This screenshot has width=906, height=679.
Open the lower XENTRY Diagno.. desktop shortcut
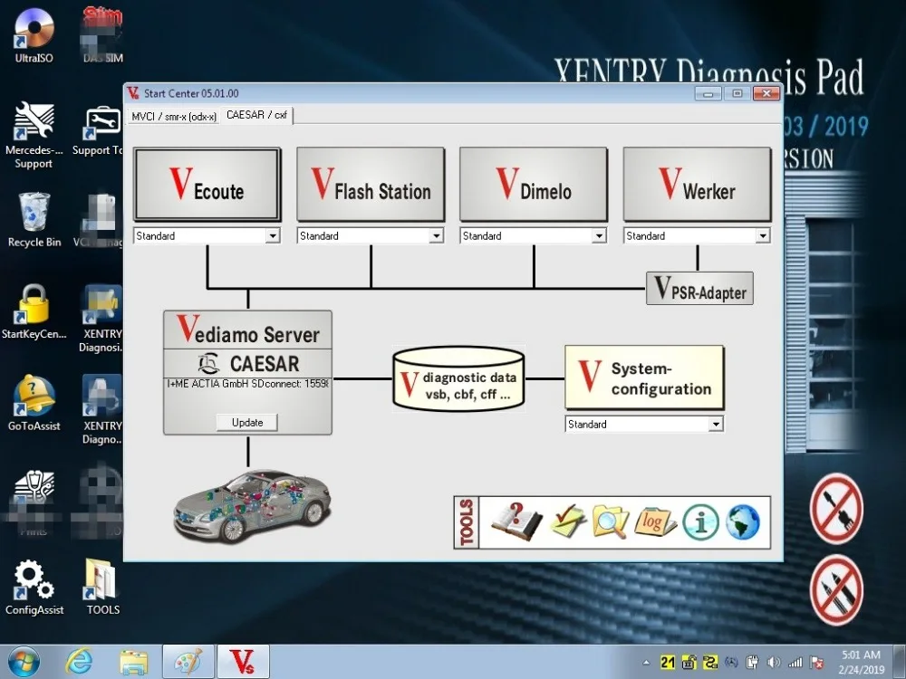(101, 410)
